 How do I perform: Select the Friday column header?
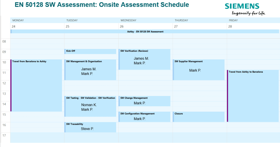click(x=233, y=20)
